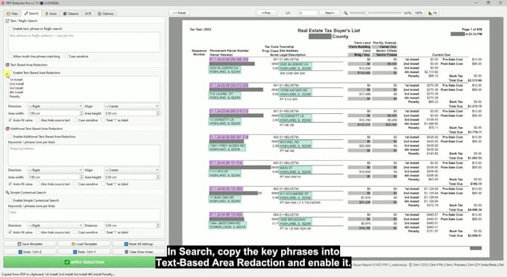
Task: Click the green checkmark icon on Apply Redaction
Action: click(x=67, y=262)
